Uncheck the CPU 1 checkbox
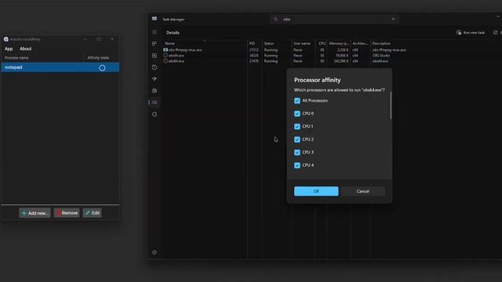Viewport: 502px width, 282px height. coord(297,127)
